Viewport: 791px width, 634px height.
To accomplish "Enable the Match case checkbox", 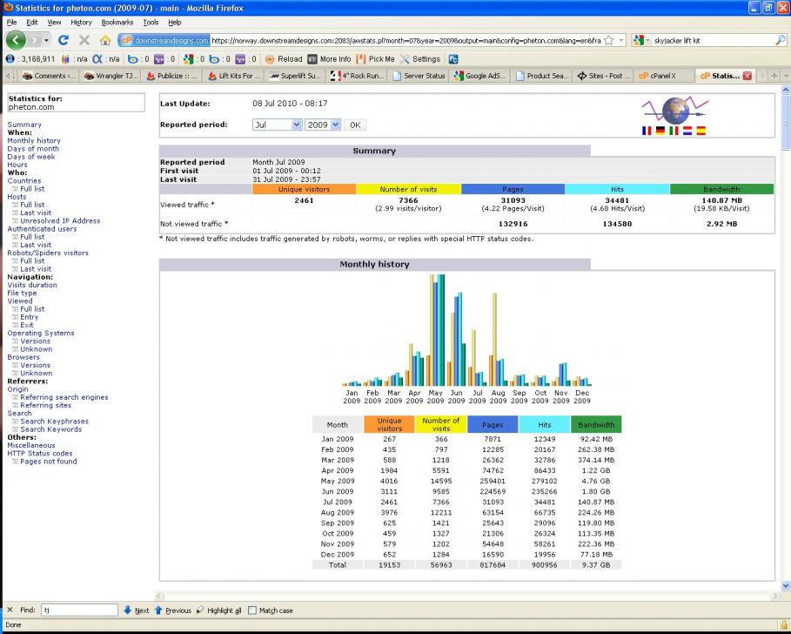I will (x=253, y=610).
